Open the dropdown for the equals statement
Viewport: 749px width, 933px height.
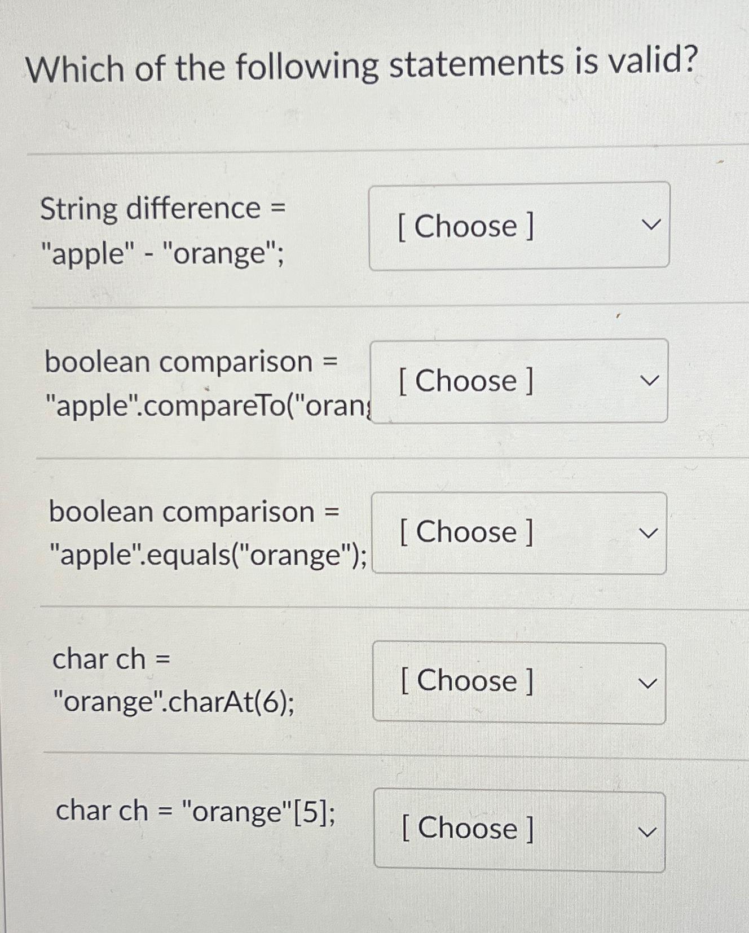519,532
